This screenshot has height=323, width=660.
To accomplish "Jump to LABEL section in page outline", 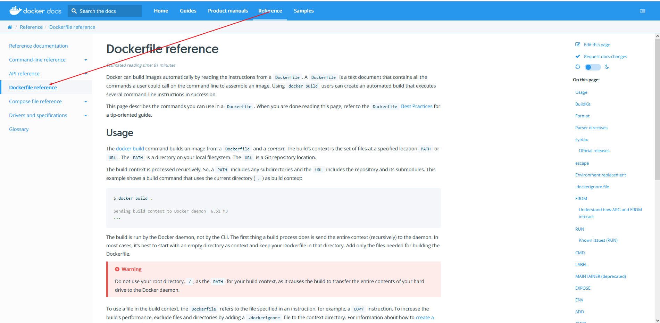I will (581, 265).
